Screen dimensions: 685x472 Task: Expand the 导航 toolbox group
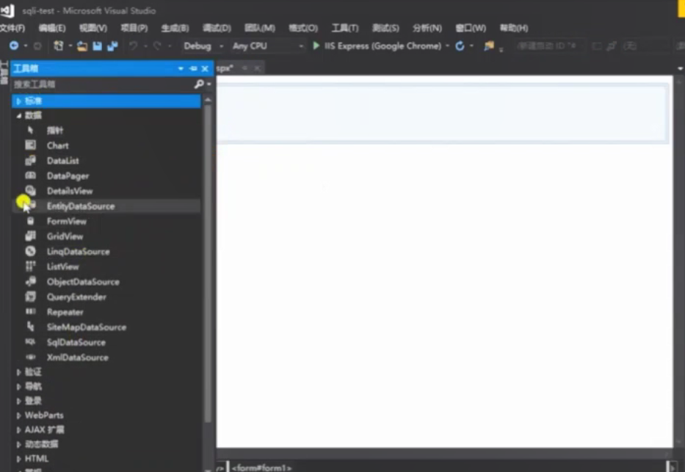coord(18,386)
